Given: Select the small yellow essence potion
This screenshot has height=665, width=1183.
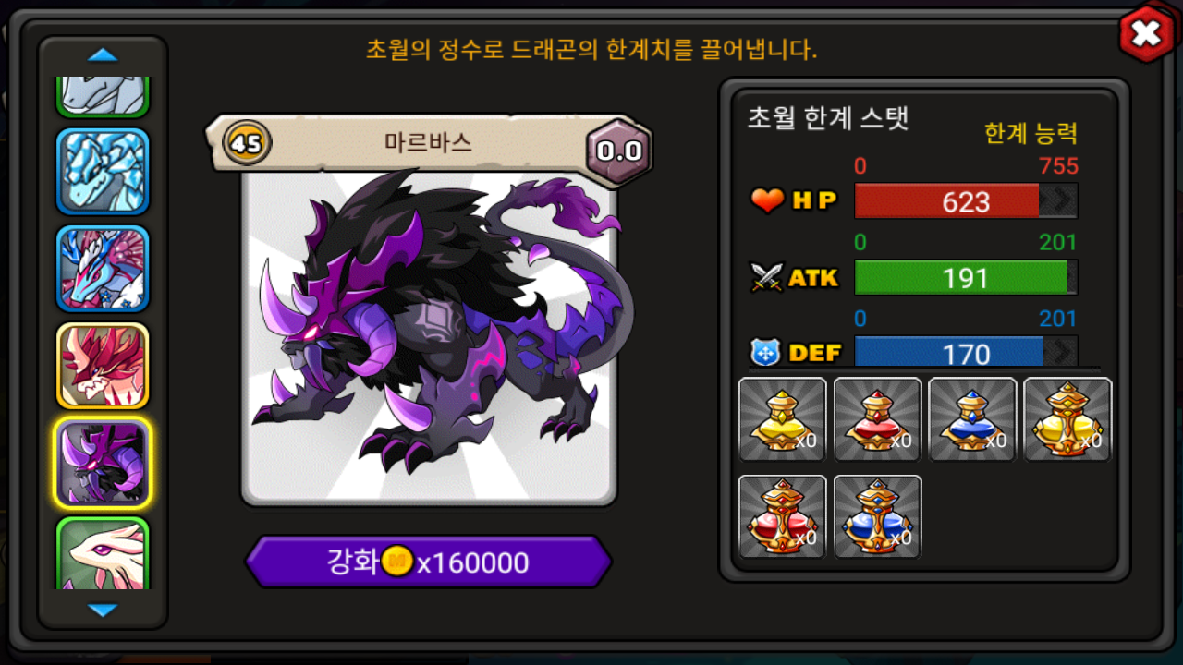Looking at the screenshot, I should (x=782, y=419).
